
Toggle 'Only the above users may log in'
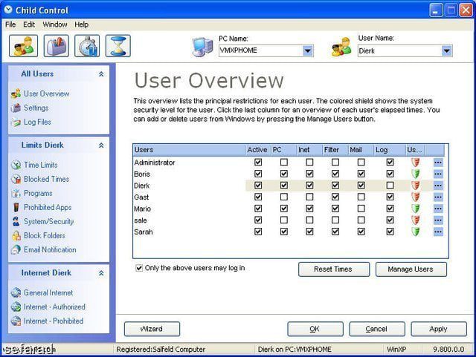pyautogui.click(x=139, y=268)
